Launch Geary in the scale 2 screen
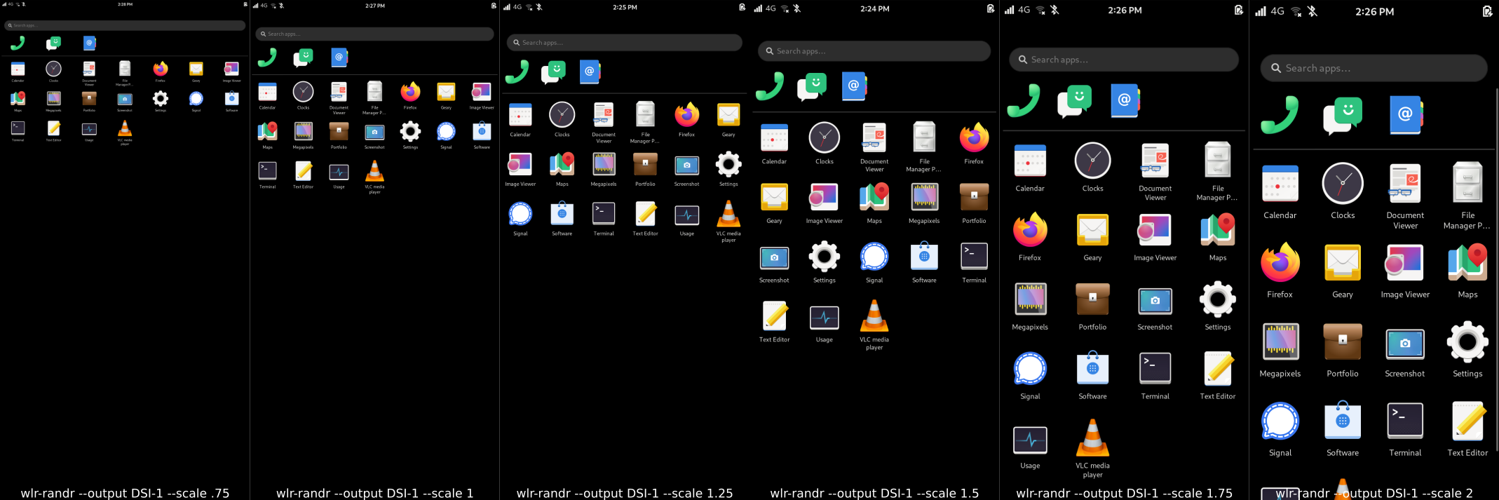The height and width of the screenshot is (500, 1499). click(x=1342, y=264)
